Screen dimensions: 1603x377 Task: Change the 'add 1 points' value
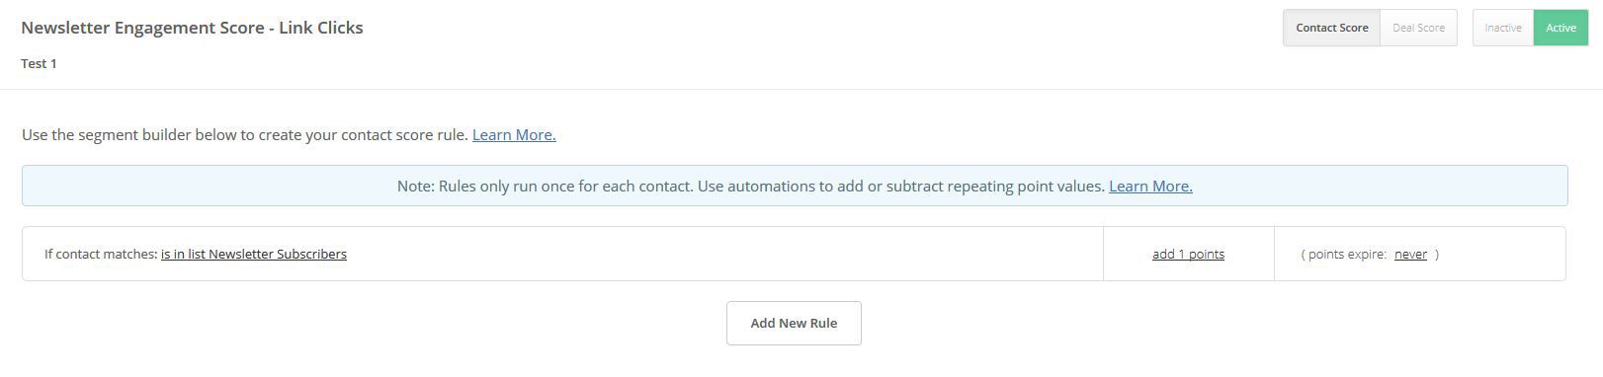pyautogui.click(x=1188, y=254)
